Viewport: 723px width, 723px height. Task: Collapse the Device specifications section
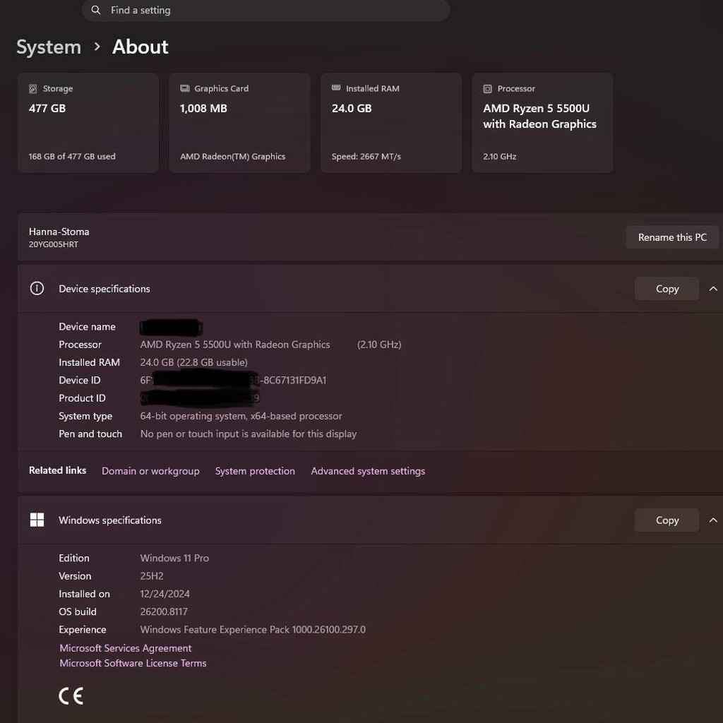[713, 289]
